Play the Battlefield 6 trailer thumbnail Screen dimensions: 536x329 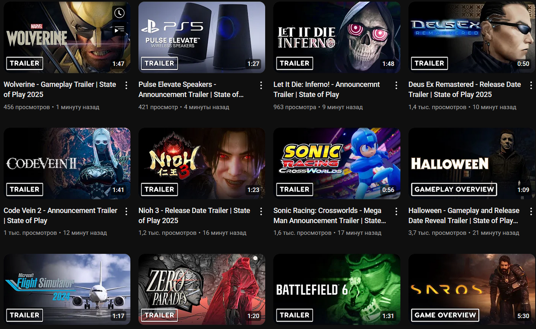(337, 289)
